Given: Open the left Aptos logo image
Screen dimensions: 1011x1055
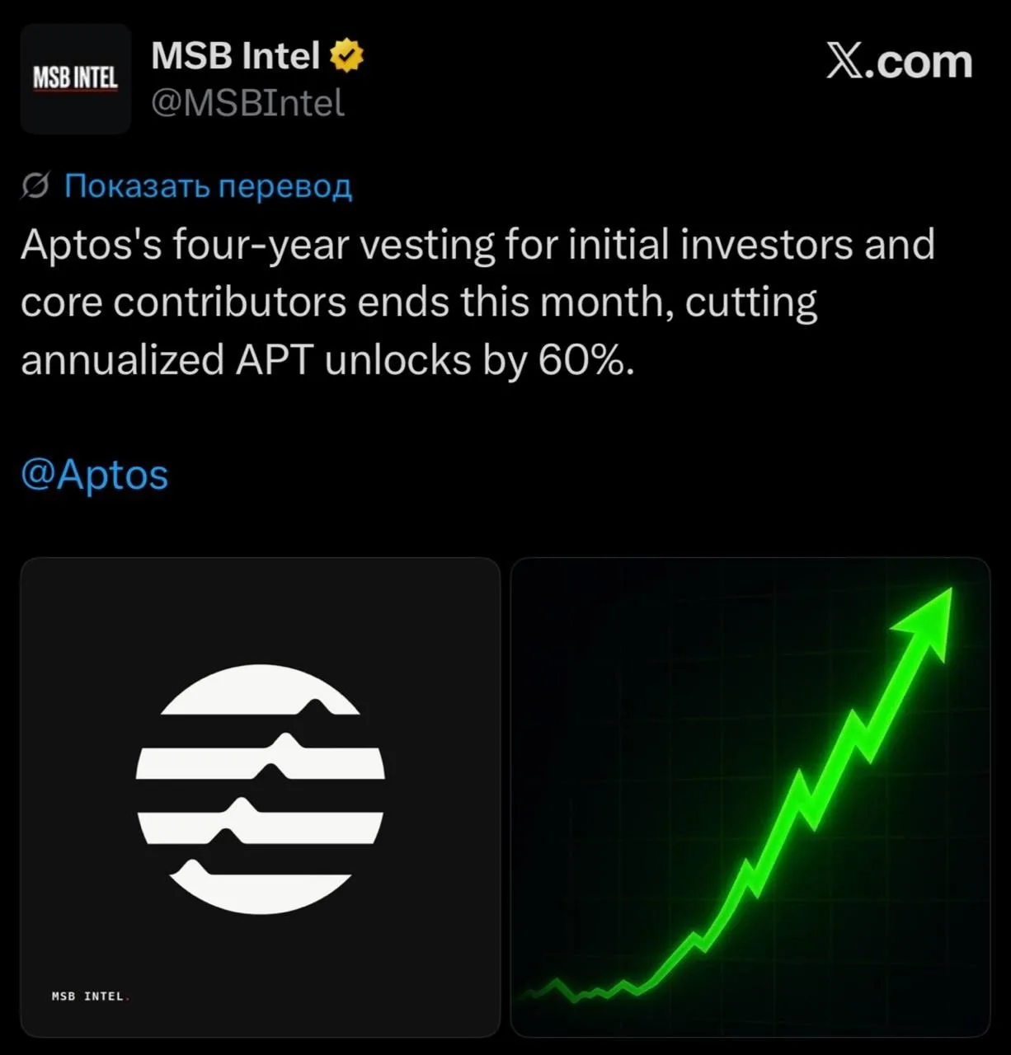Looking at the screenshot, I should (261, 797).
